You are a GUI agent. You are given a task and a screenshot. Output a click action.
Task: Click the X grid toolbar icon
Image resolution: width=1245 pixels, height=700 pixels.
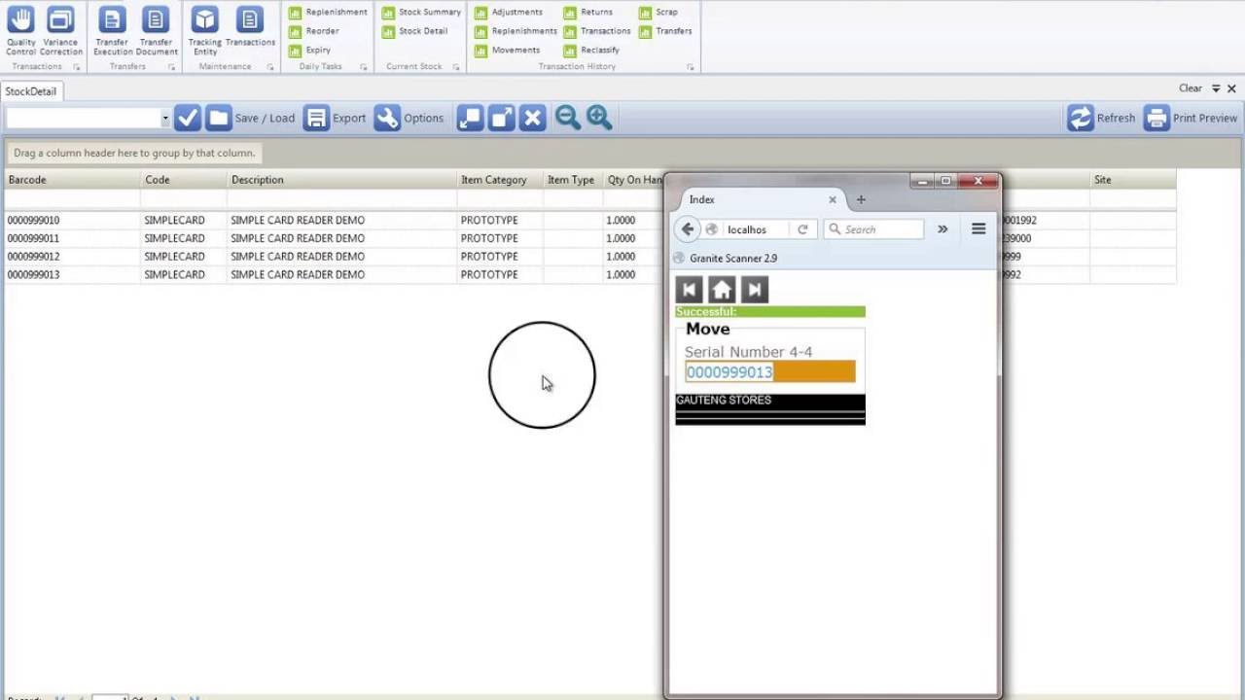pyautogui.click(x=532, y=119)
